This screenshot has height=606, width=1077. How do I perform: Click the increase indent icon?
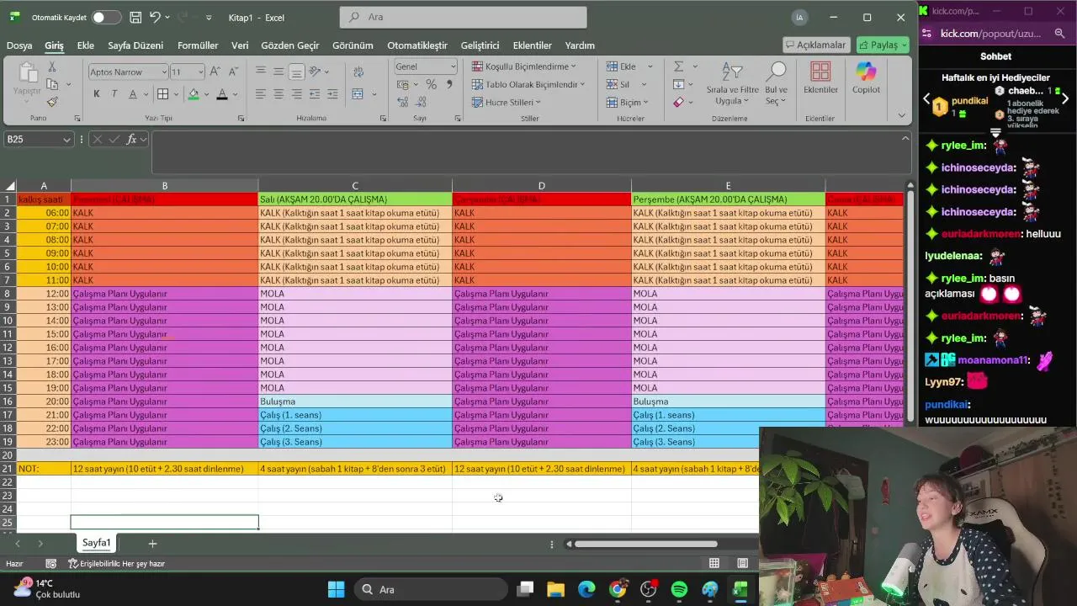(334, 94)
